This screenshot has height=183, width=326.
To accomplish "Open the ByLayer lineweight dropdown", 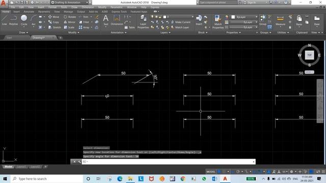I will click(x=244, y=22).
